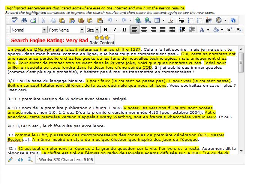The width and height of the screenshot is (255, 184).
Task: Open Find and Replace binoculars icon
Action: click(24, 20)
